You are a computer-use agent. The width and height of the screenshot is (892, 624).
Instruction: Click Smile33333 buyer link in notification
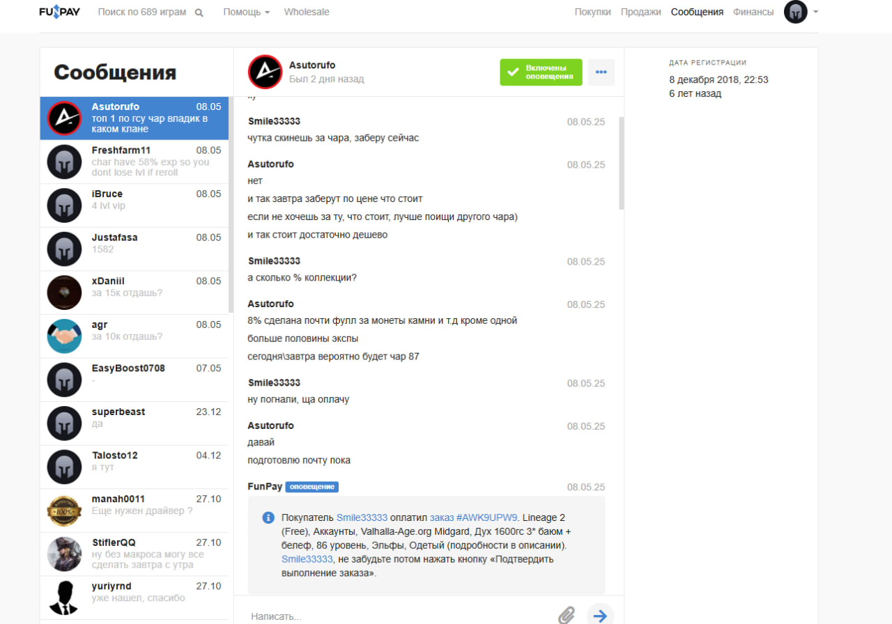tap(362, 517)
